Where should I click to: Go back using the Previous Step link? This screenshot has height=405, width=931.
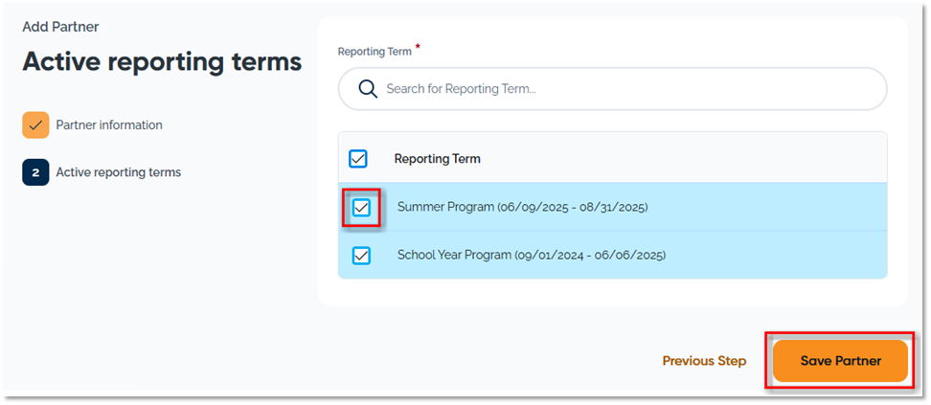pyautogui.click(x=704, y=361)
